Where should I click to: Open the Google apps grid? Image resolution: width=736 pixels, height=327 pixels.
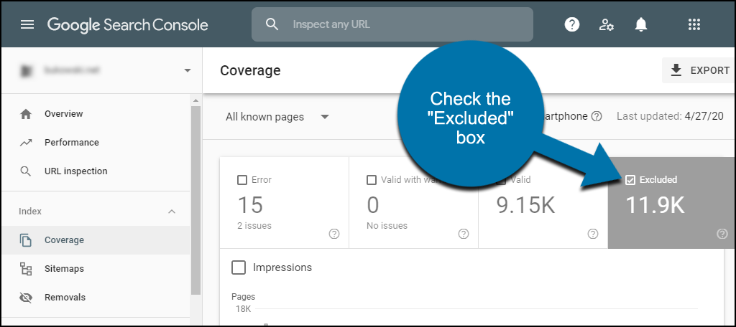tap(694, 24)
